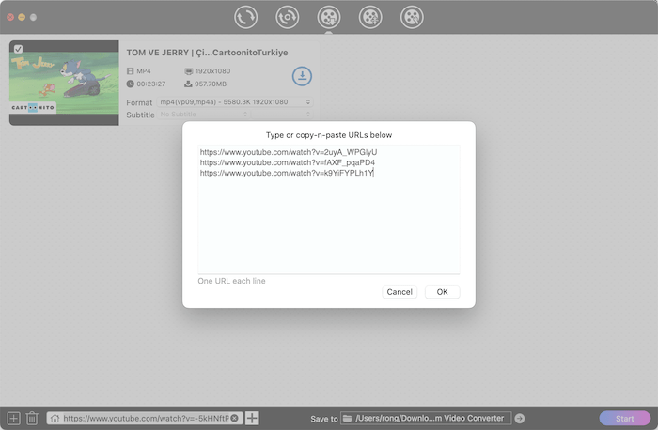Select the film reel Download tab icon
Image resolution: width=658 pixels, height=430 pixels.
(329, 17)
